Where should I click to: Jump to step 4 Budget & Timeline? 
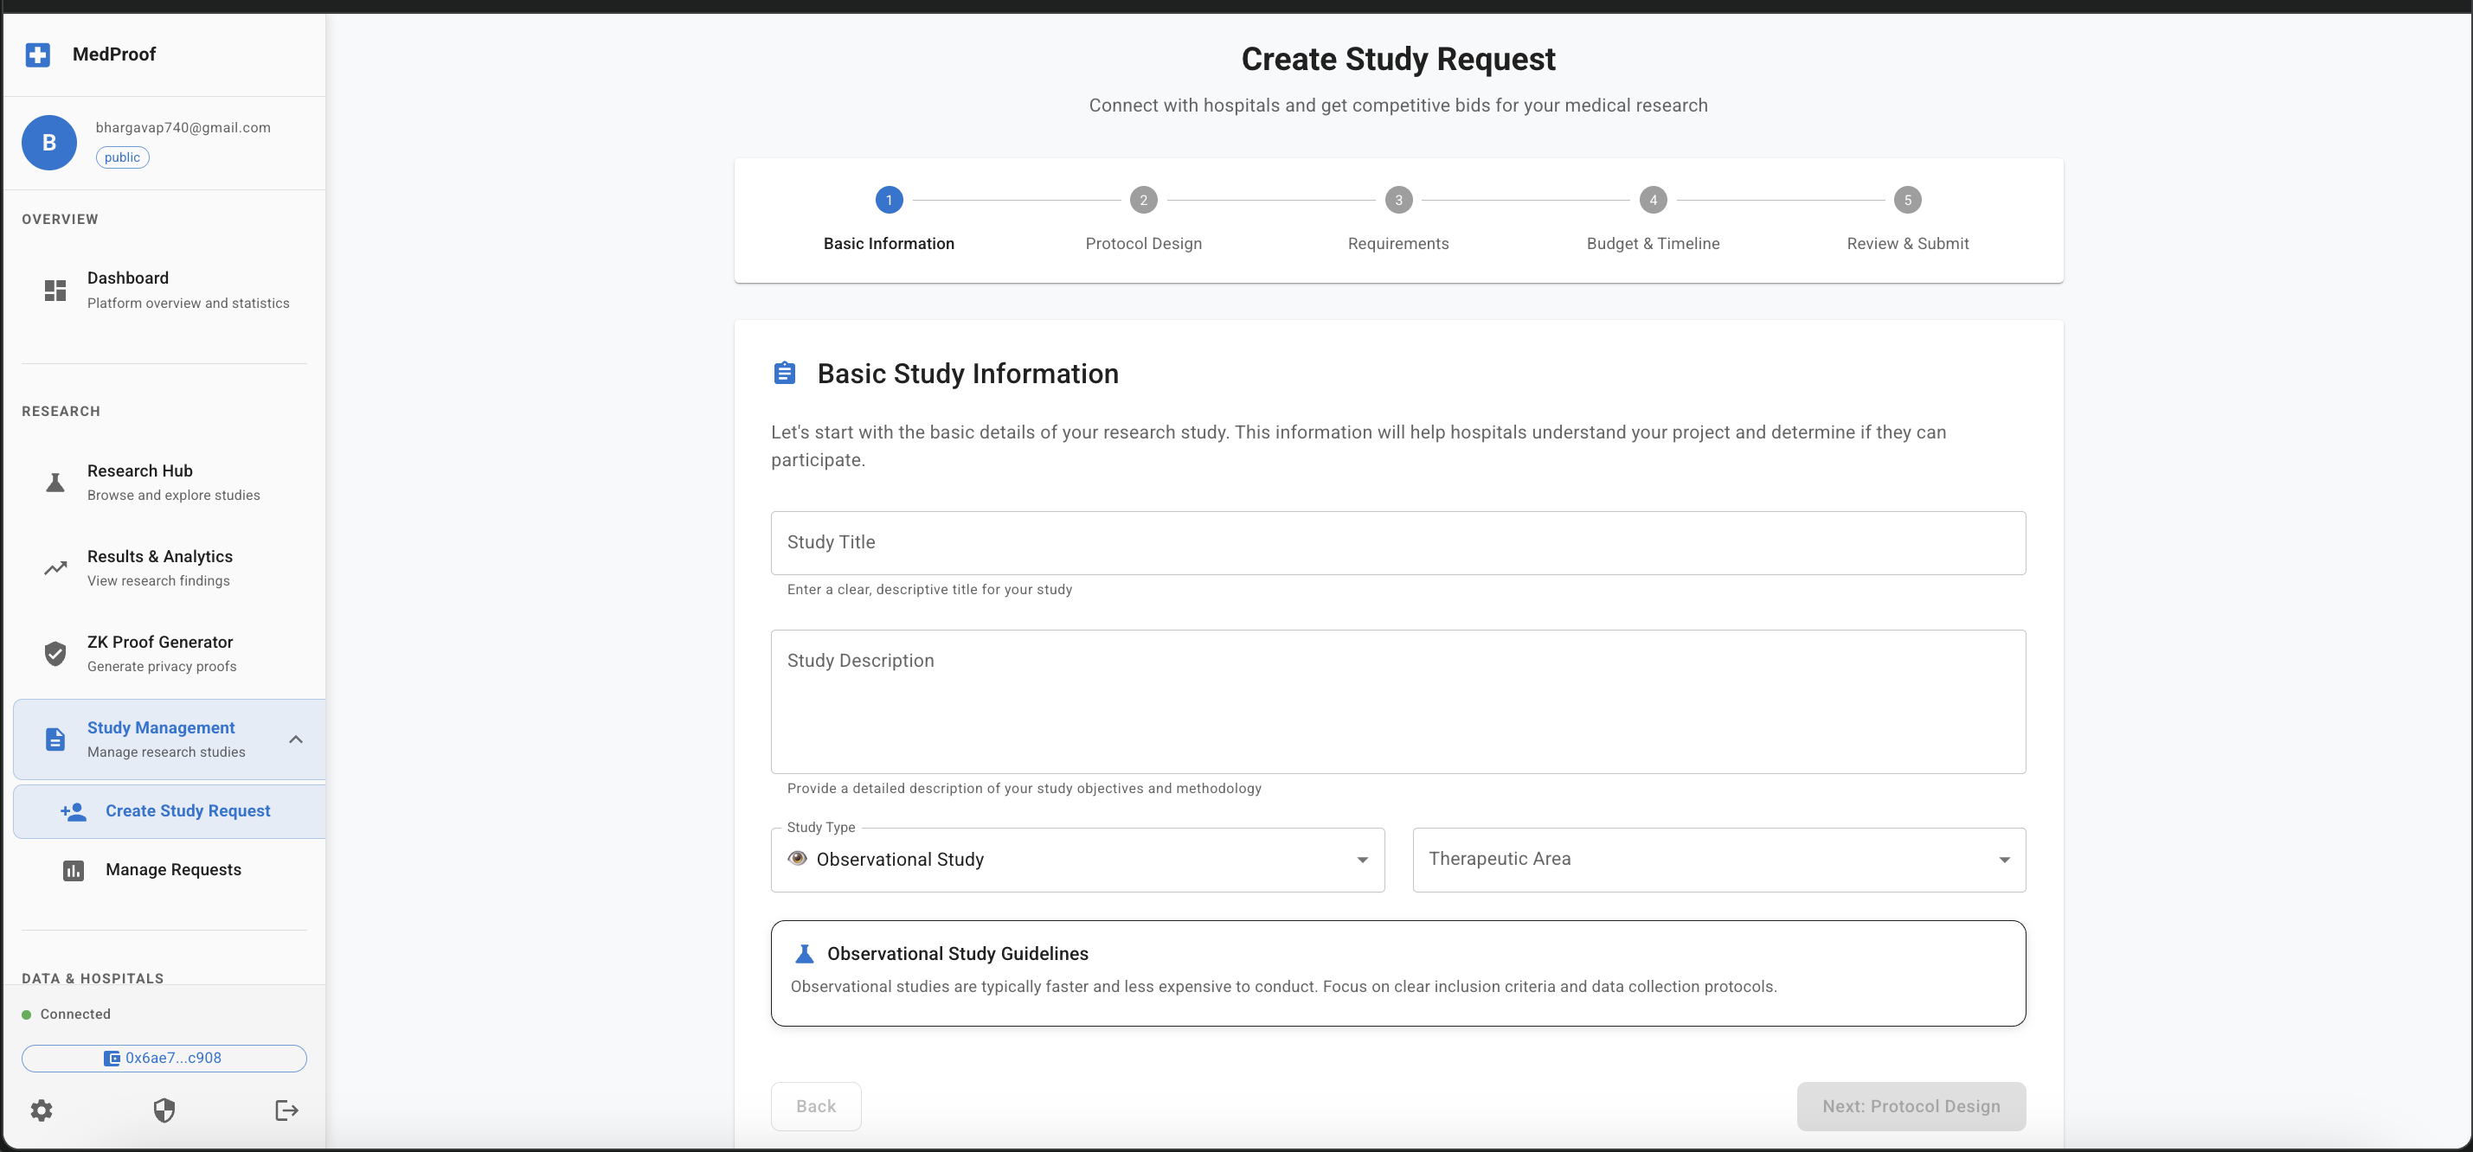tap(1652, 201)
